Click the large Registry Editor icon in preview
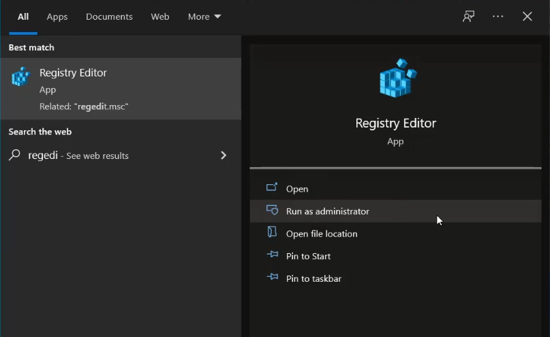This screenshot has height=337, width=550. [x=398, y=78]
